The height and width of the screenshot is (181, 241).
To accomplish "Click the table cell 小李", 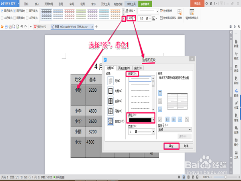I will click(78, 111).
